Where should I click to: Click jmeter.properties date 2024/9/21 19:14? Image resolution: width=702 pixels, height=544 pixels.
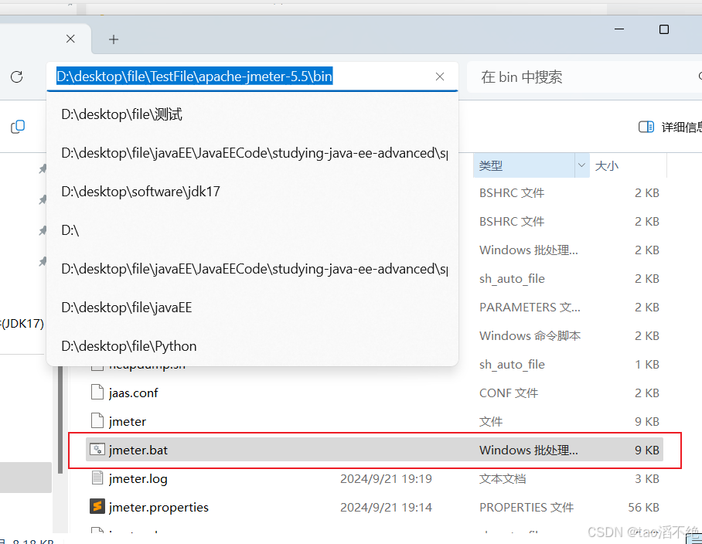[386, 508]
